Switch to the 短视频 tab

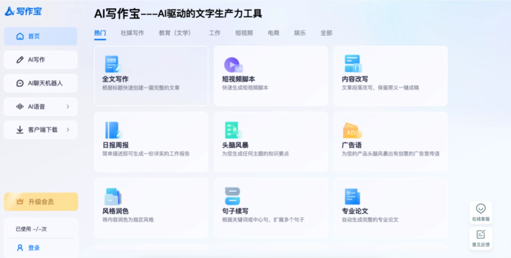click(244, 33)
